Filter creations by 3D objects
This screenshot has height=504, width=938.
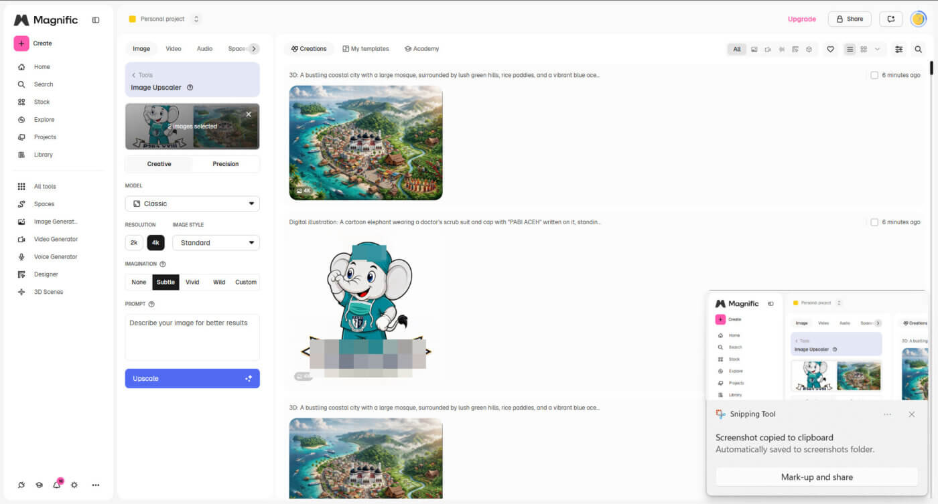coord(809,49)
